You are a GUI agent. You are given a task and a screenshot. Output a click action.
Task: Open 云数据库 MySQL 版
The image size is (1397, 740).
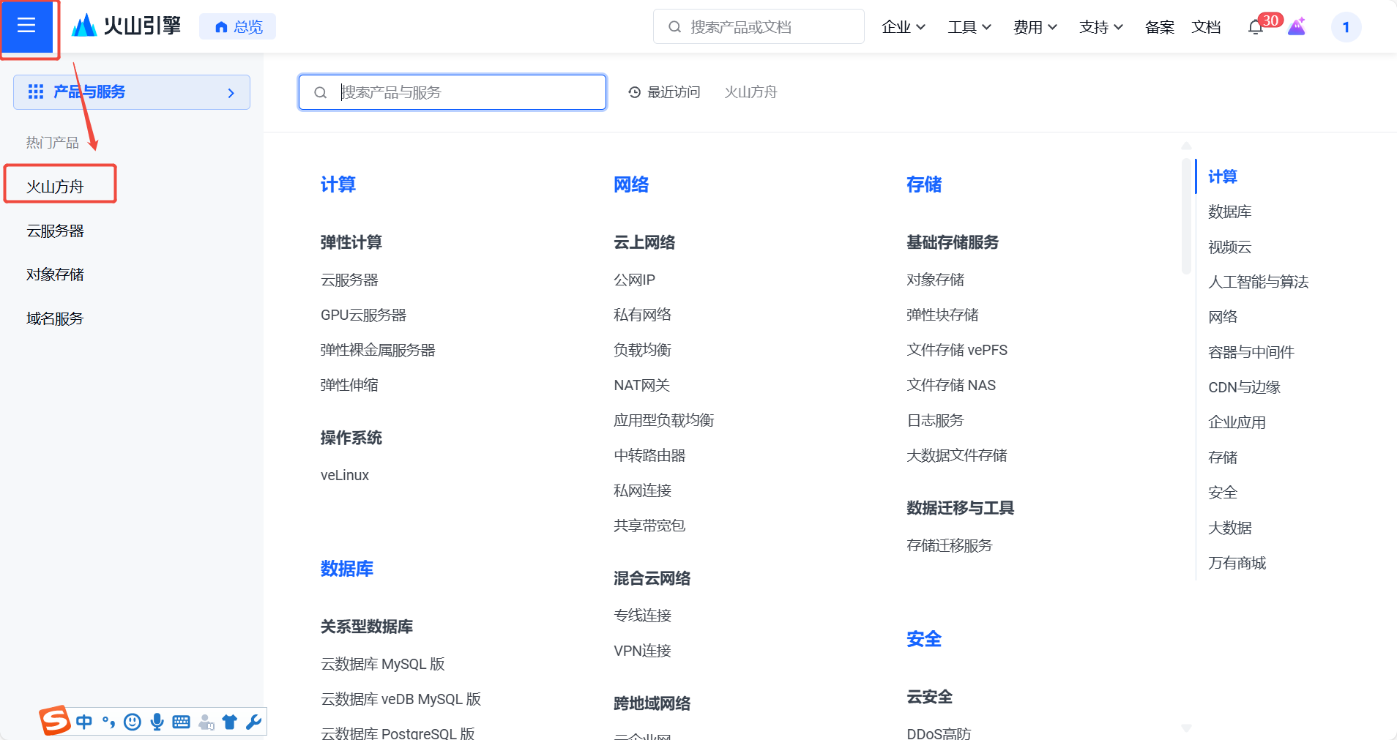[x=383, y=664]
